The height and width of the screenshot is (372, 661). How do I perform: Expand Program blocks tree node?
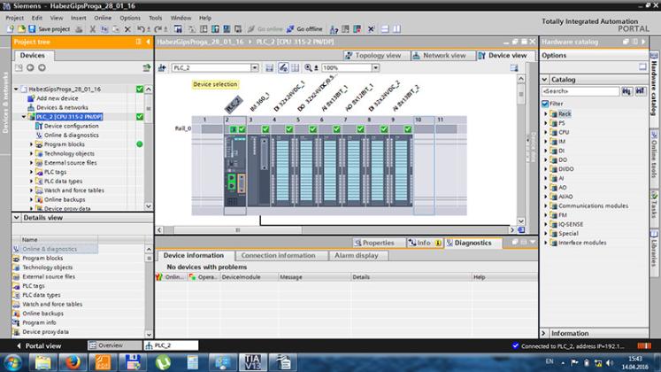(x=31, y=144)
